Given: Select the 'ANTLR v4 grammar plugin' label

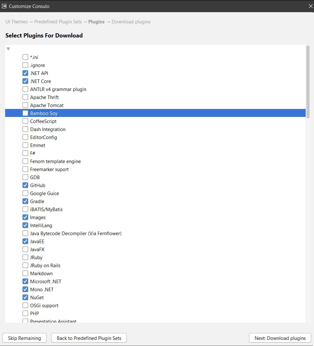Looking at the screenshot, I should (58, 89).
